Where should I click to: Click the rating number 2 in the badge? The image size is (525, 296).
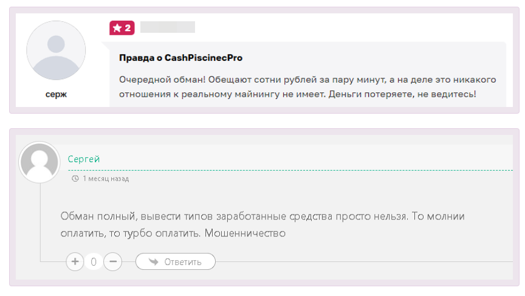click(128, 28)
